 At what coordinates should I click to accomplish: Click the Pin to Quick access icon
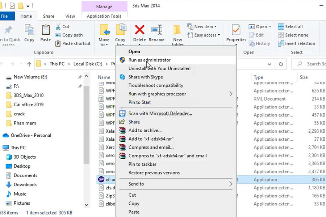(8, 30)
